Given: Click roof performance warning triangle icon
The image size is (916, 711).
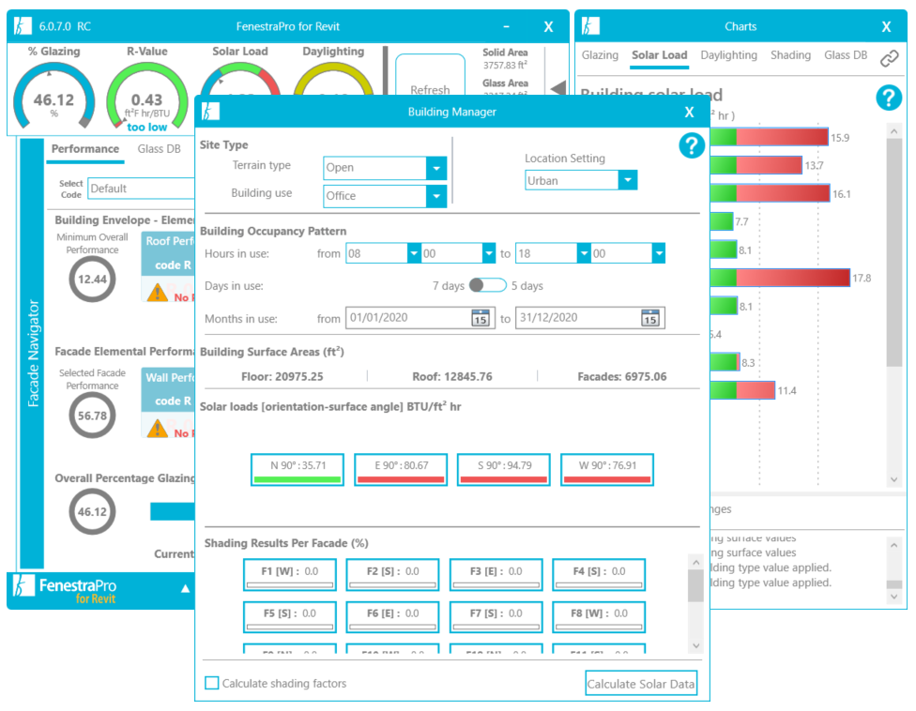Looking at the screenshot, I should 158,293.
